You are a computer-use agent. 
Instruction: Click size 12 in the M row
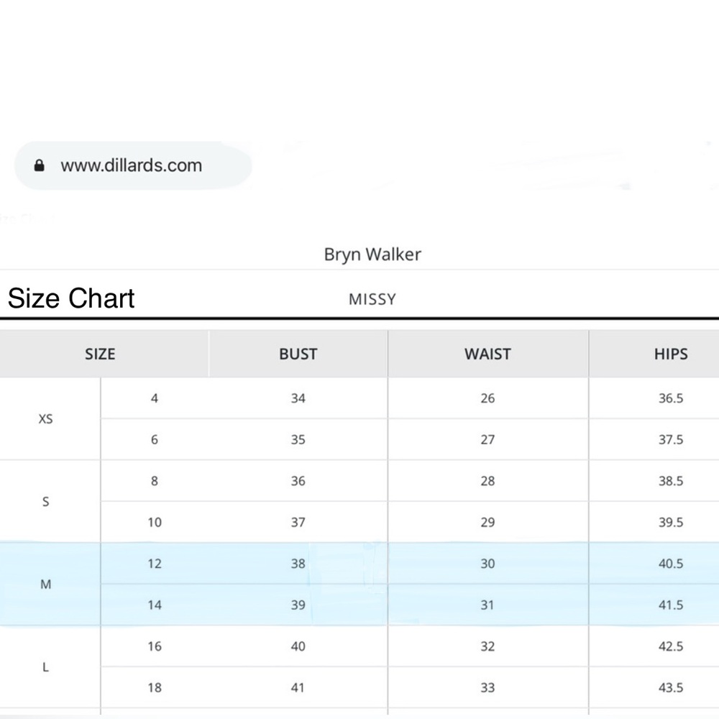[155, 564]
